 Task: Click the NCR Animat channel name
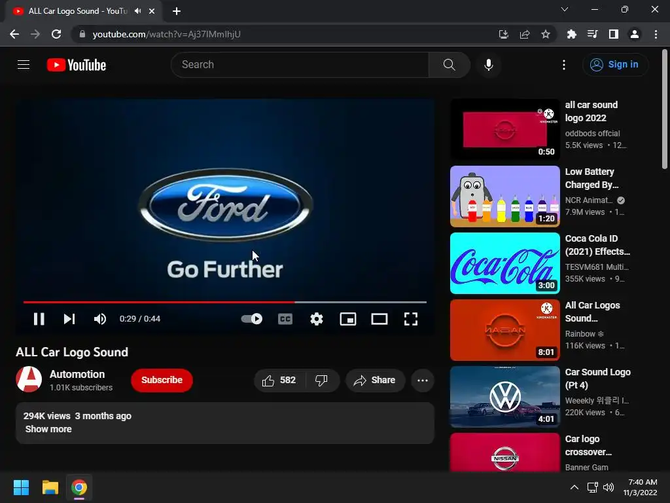tap(589, 200)
